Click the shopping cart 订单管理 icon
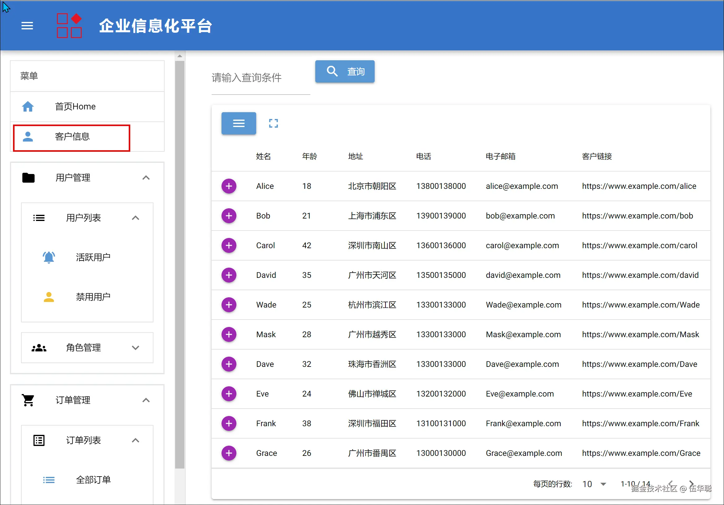 (28, 400)
